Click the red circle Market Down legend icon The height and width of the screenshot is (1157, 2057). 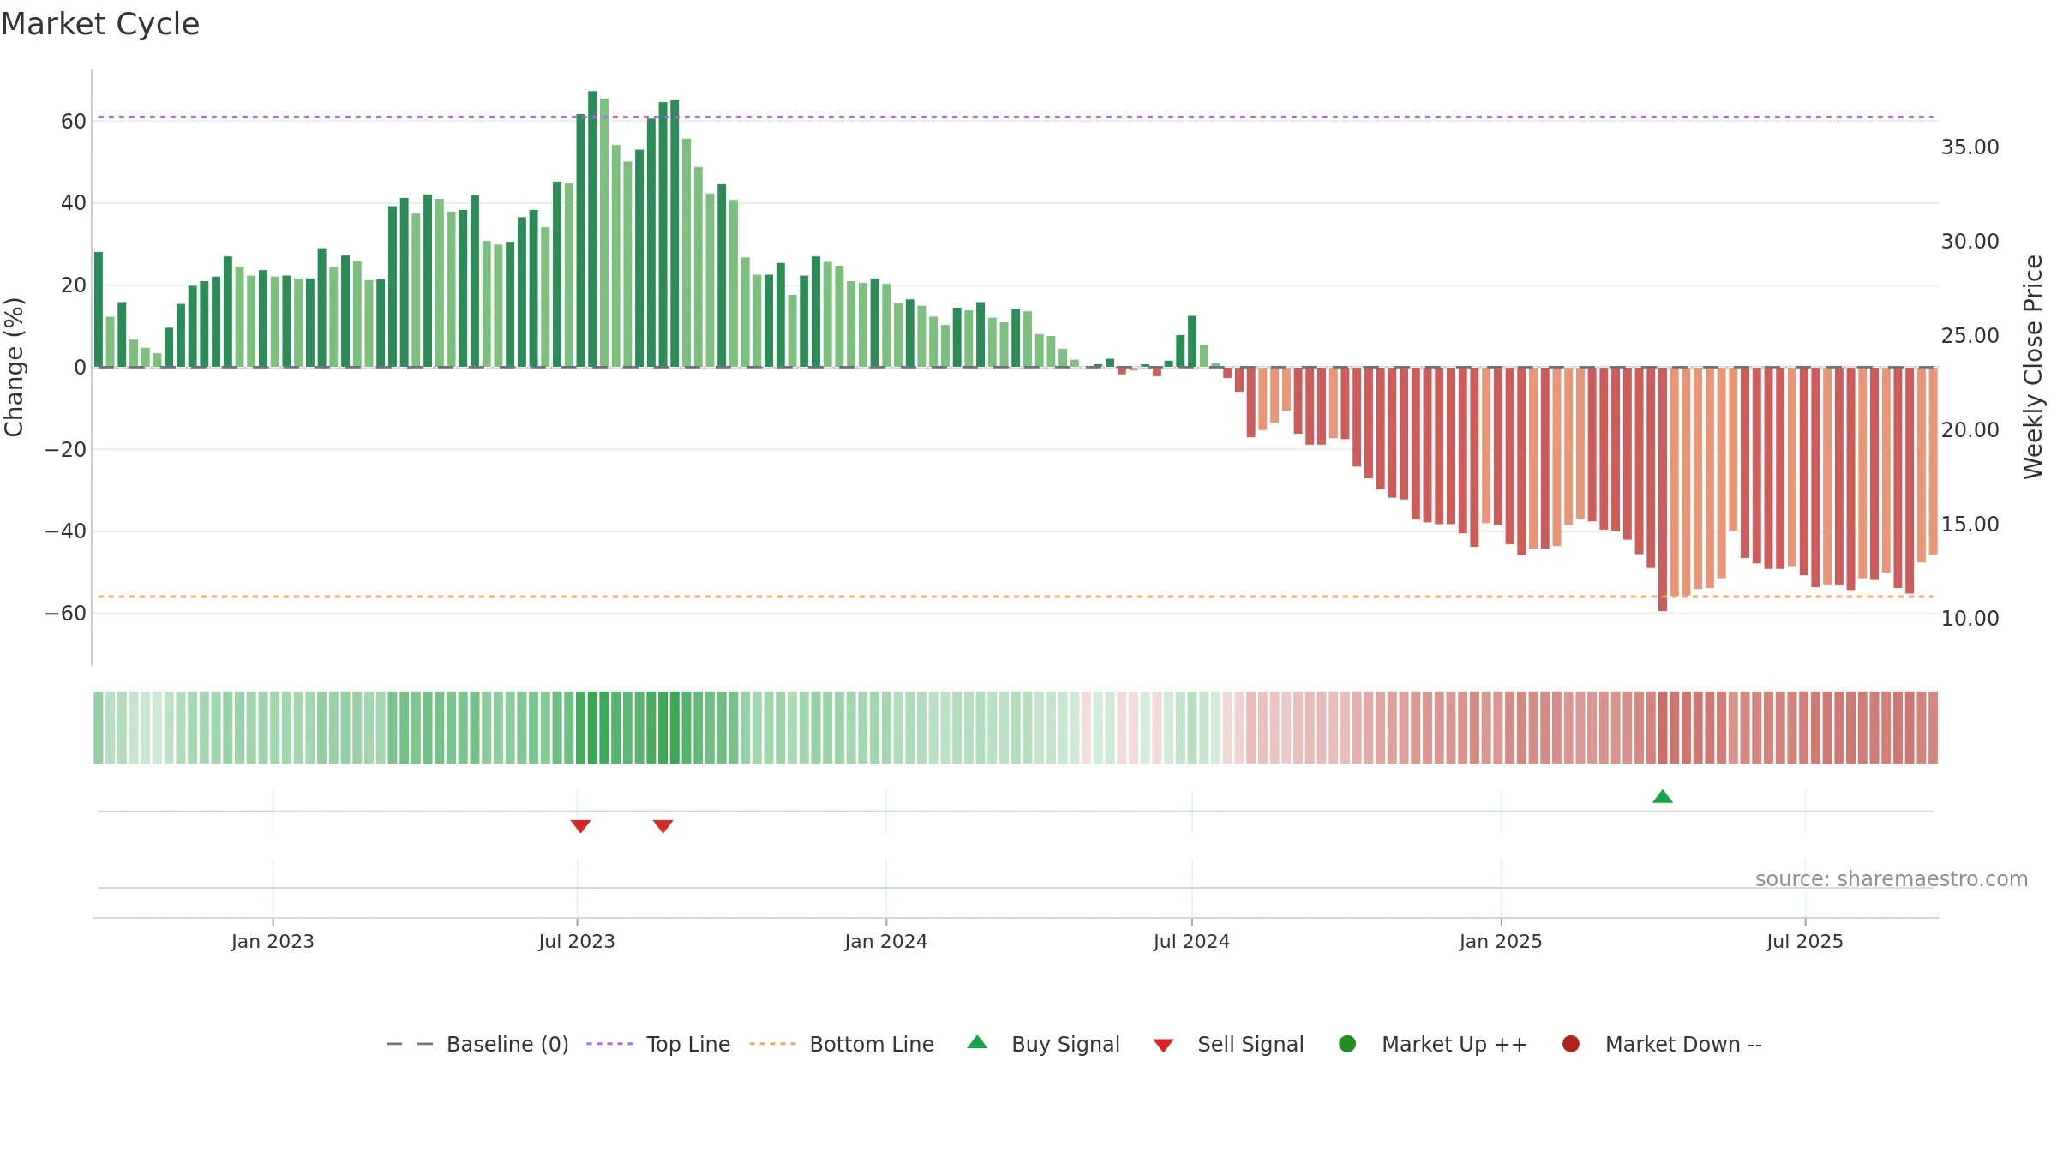pyautogui.click(x=1571, y=1044)
